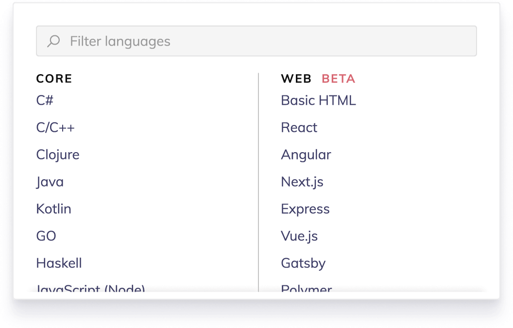Choose C/C++ from the Core list
513x328 pixels.
point(55,128)
